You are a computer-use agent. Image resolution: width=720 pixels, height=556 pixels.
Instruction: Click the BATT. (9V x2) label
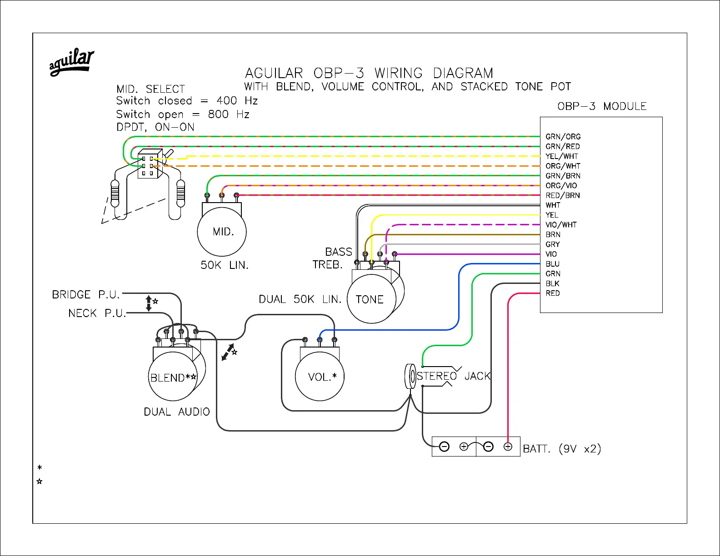562,449
